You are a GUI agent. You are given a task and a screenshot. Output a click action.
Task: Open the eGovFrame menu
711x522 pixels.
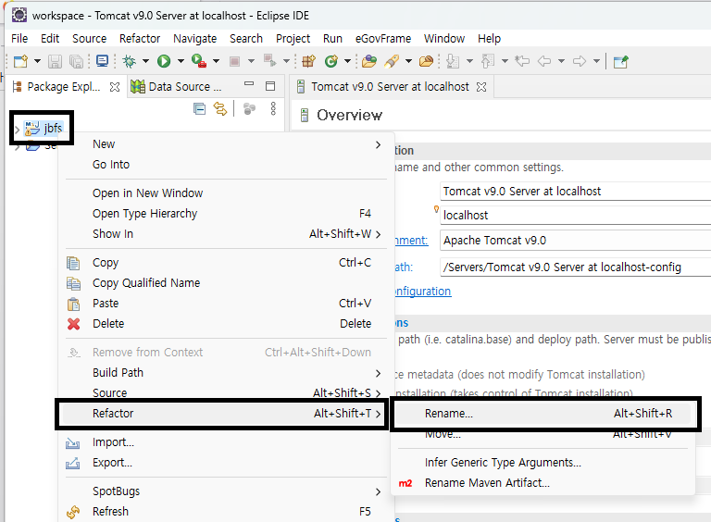[x=383, y=39]
